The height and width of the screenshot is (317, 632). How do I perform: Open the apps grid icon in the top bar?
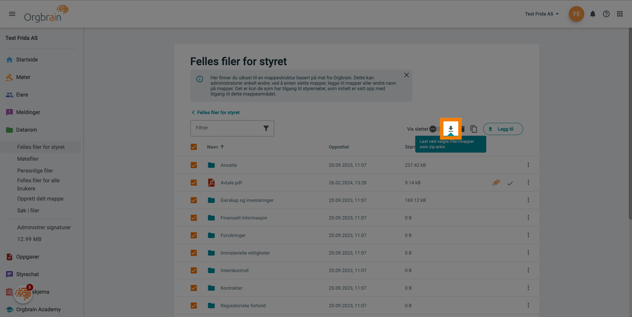[x=619, y=14]
